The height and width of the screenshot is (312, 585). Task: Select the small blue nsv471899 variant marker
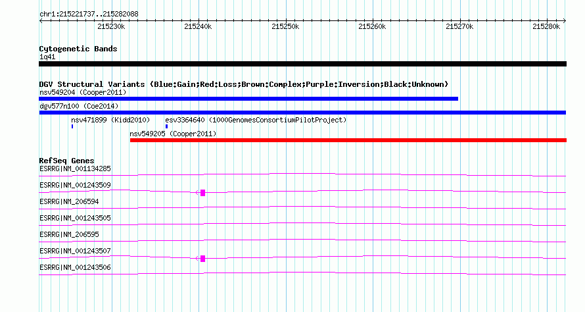(x=72, y=126)
